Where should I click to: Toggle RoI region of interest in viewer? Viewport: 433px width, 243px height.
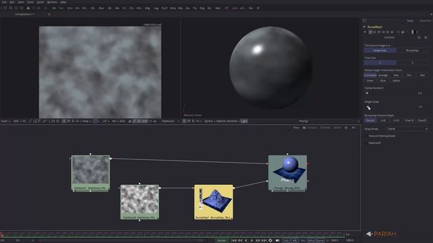(x=114, y=122)
